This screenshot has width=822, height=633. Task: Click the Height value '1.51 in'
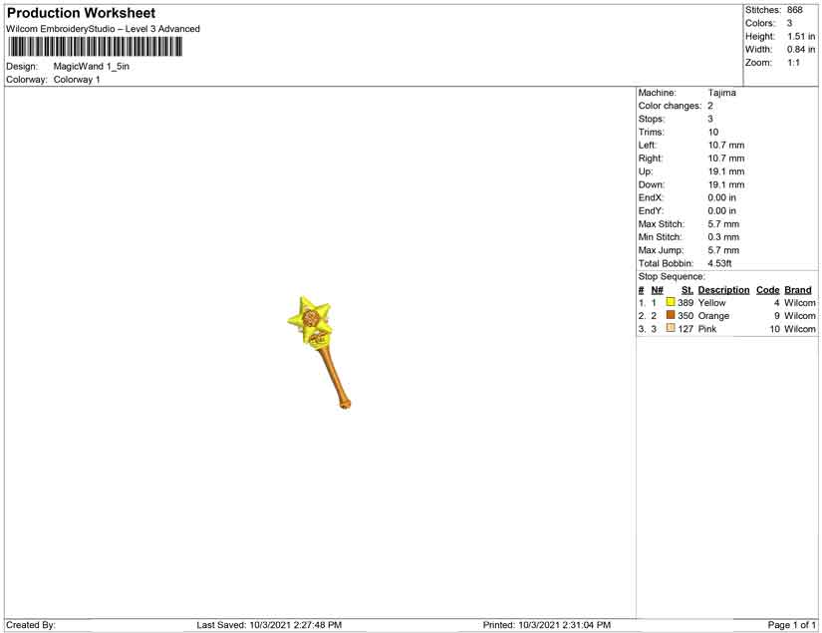(801, 36)
